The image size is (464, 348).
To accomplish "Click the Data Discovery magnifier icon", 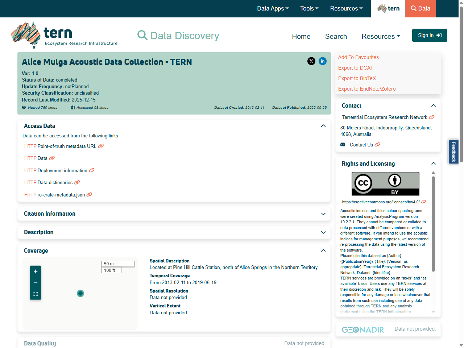I will 142,35.
